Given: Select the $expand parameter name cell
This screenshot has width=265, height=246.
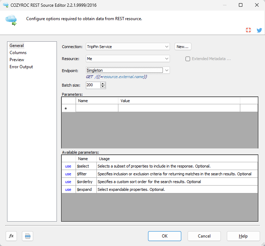Looking at the screenshot, I should (x=86, y=189).
